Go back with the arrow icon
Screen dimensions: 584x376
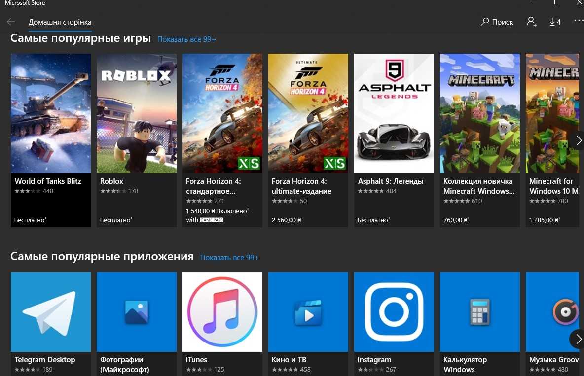[x=11, y=22]
